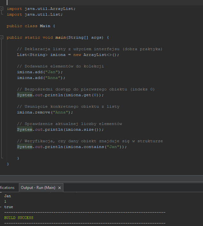Image resolution: width=203 pixels, height=226 pixels.
Task: Switch to the Output - Run (Main) tab
Action: [x=38, y=188]
